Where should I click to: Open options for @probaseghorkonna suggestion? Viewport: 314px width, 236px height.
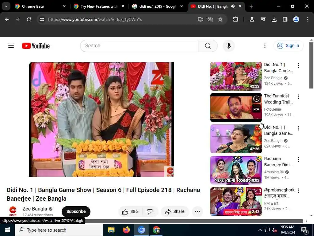pyautogui.click(x=298, y=191)
